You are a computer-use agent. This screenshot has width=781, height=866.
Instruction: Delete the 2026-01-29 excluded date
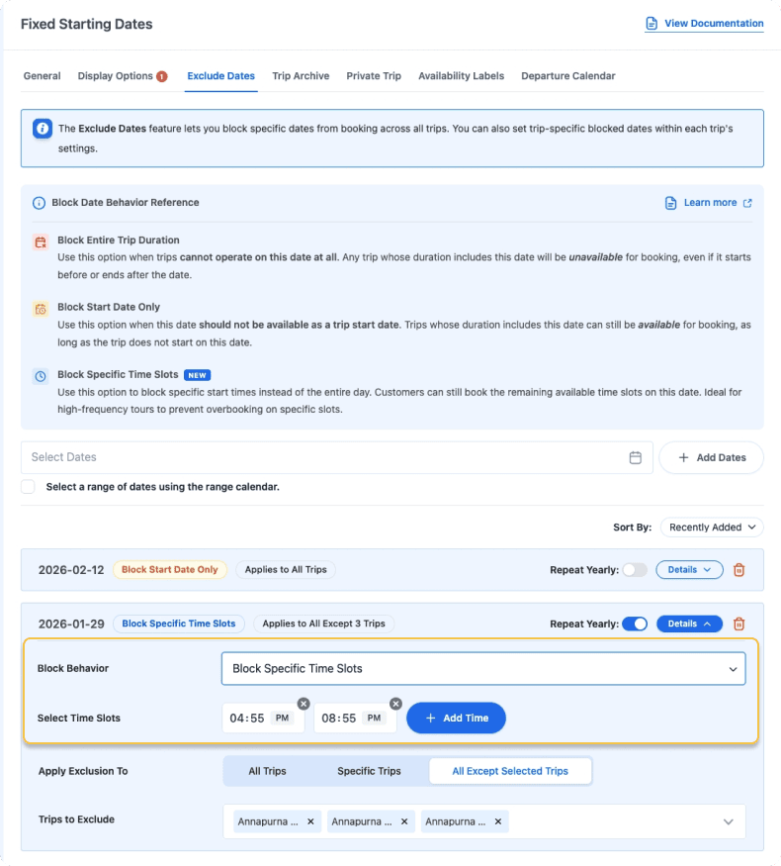738,624
